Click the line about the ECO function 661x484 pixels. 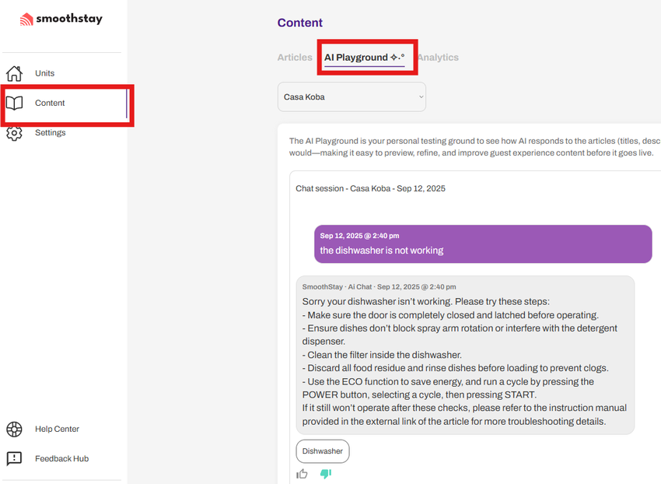(x=448, y=388)
